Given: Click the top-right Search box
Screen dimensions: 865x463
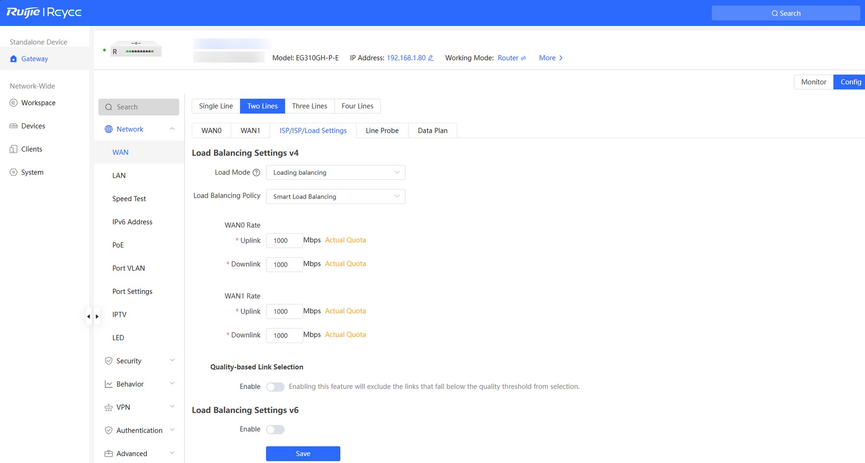Looking at the screenshot, I should pos(786,13).
